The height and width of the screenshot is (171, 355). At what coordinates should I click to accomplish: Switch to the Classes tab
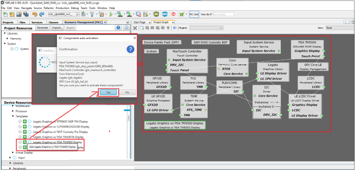tap(53, 22)
